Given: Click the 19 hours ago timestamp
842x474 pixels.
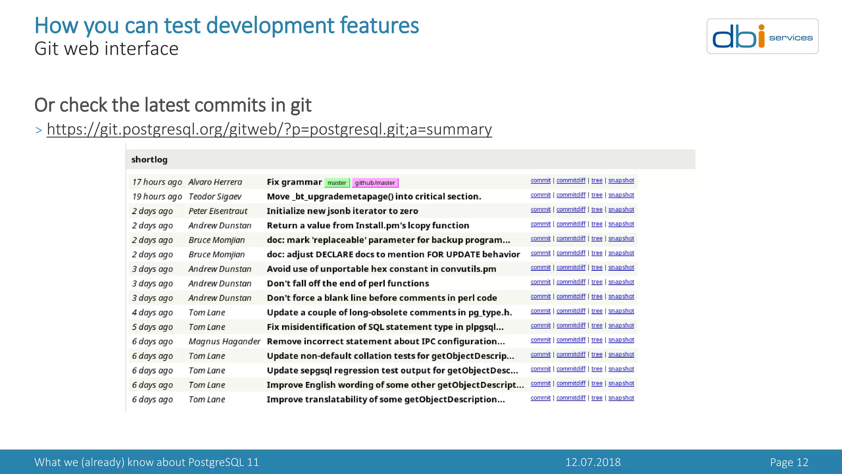Looking at the screenshot, I should pos(157,197).
